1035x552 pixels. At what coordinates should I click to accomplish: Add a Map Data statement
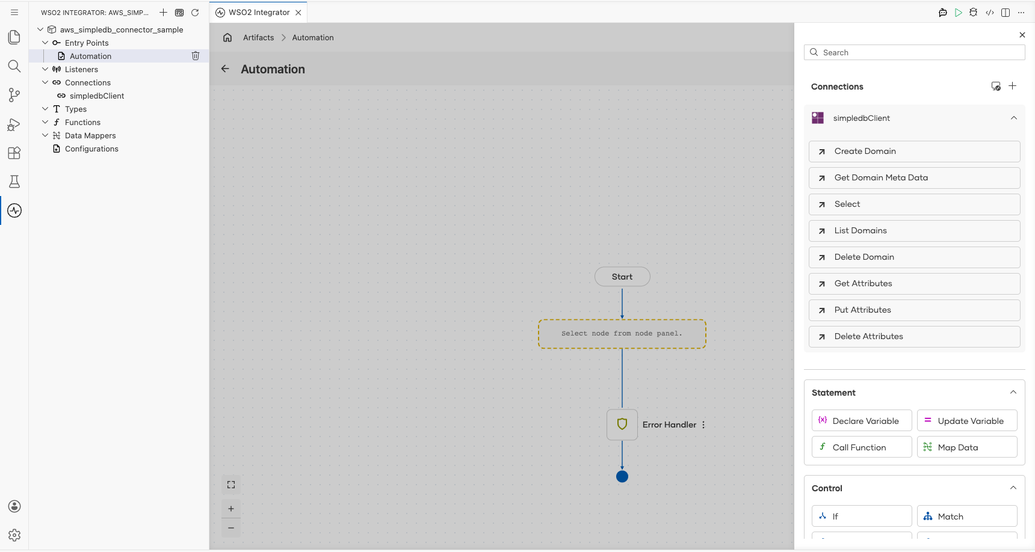(967, 447)
